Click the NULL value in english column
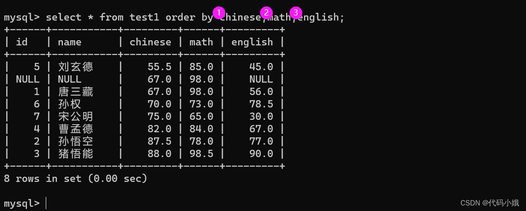 click(261, 79)
